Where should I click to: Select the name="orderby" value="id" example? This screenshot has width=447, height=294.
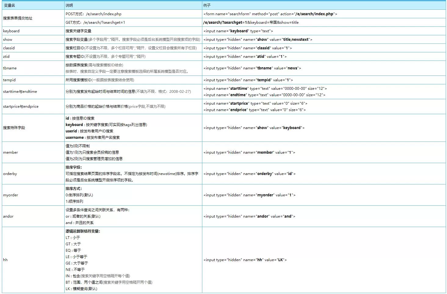(x=249, y=174)
